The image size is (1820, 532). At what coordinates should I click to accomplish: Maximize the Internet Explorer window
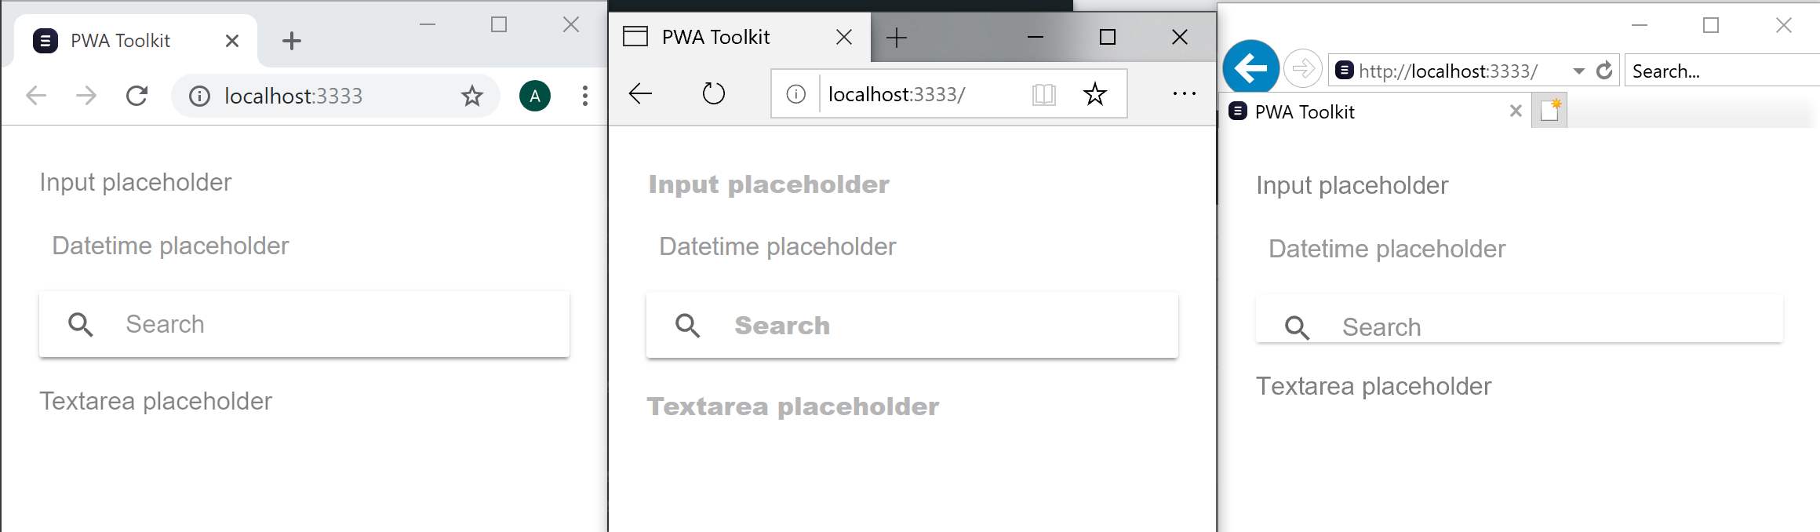[x=1711, y=25]
